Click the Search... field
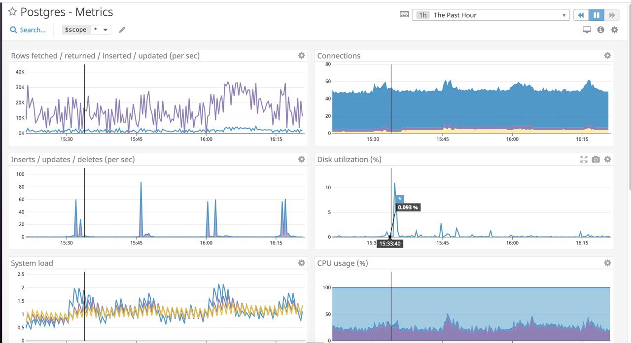The width and height of the screenshot is (631, 343). click(x=33, y=30)
